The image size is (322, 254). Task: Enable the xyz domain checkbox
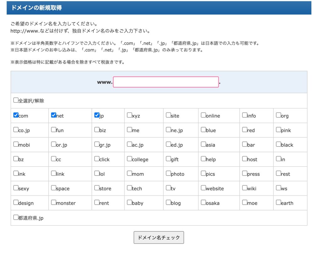[130, 115]
